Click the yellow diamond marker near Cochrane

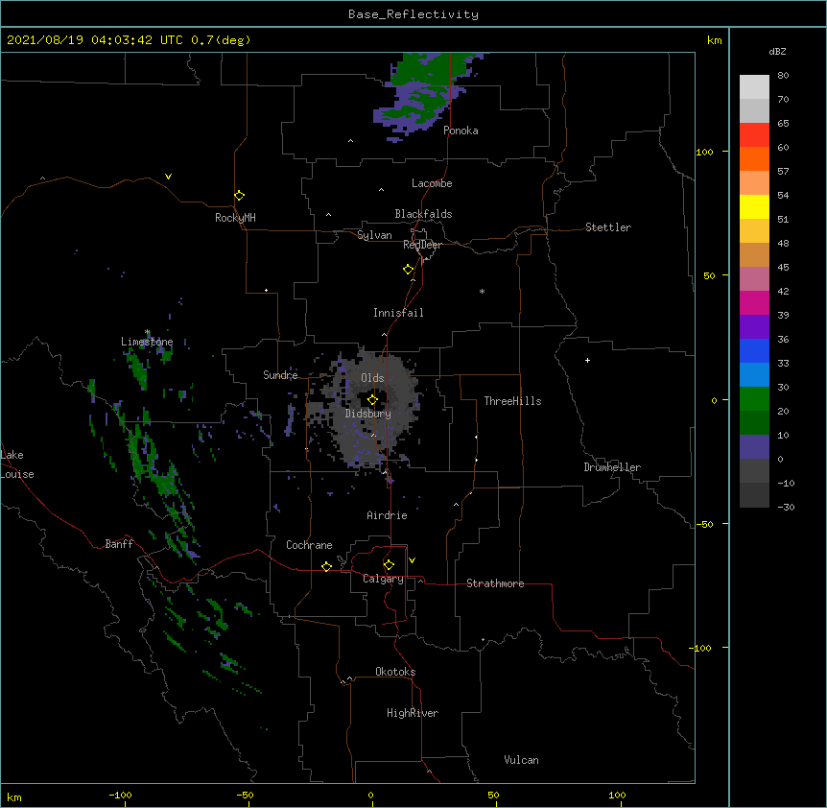pos(326,566)
